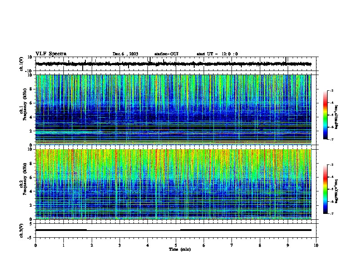
Task: Click the ch.2 spectrogram color bar
Action: (325, 189)
